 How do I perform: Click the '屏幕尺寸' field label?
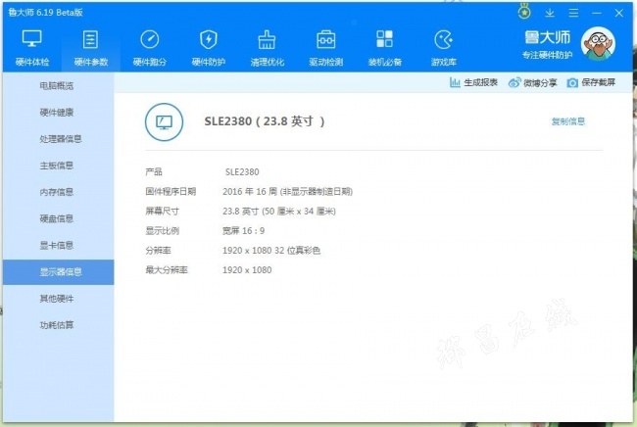[x=162, y=212]
